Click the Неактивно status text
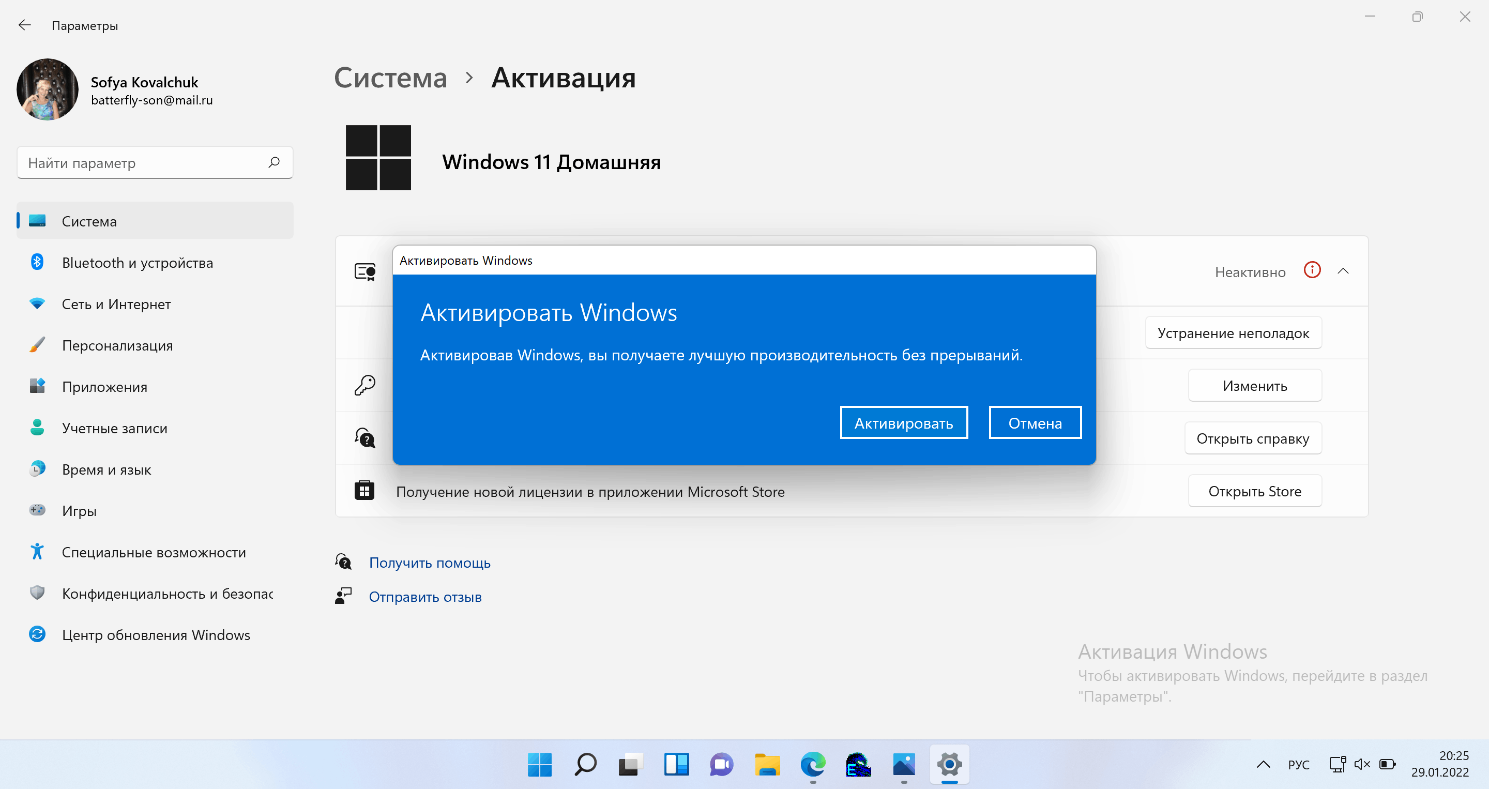 [x=1250, y=271]
